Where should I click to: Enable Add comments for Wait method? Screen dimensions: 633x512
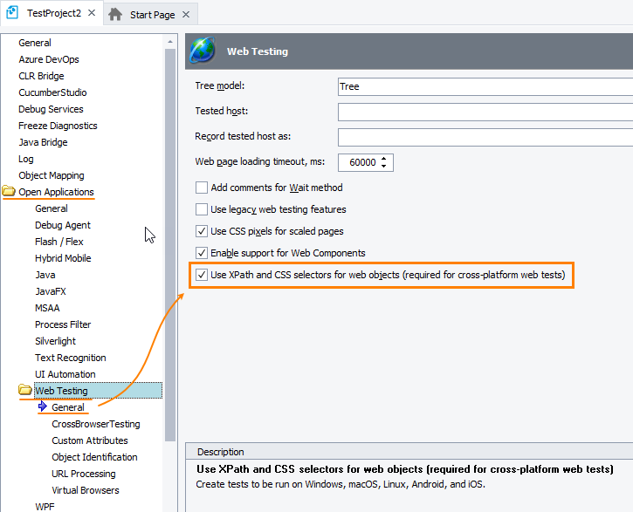202,188
